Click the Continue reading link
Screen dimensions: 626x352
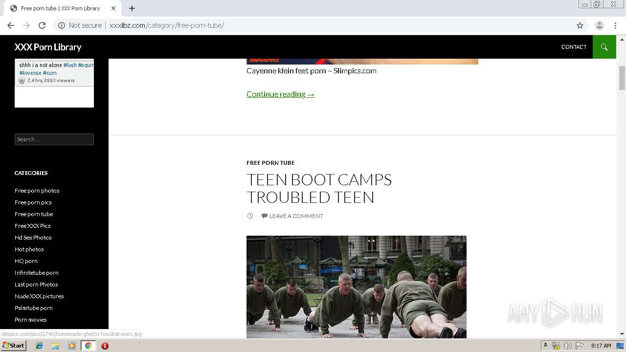point(280,94)
